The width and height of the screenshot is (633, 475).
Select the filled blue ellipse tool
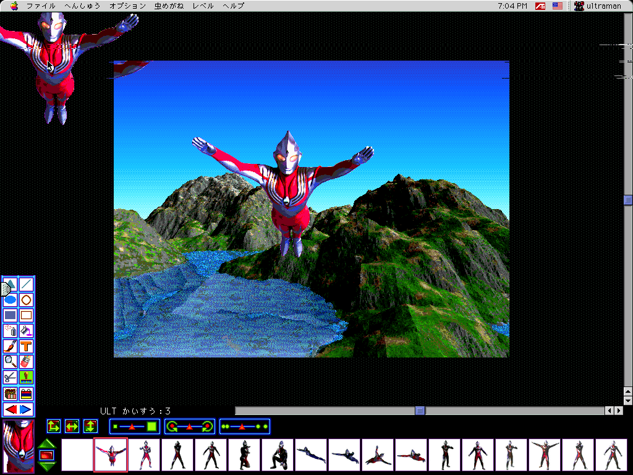point(10,300)
